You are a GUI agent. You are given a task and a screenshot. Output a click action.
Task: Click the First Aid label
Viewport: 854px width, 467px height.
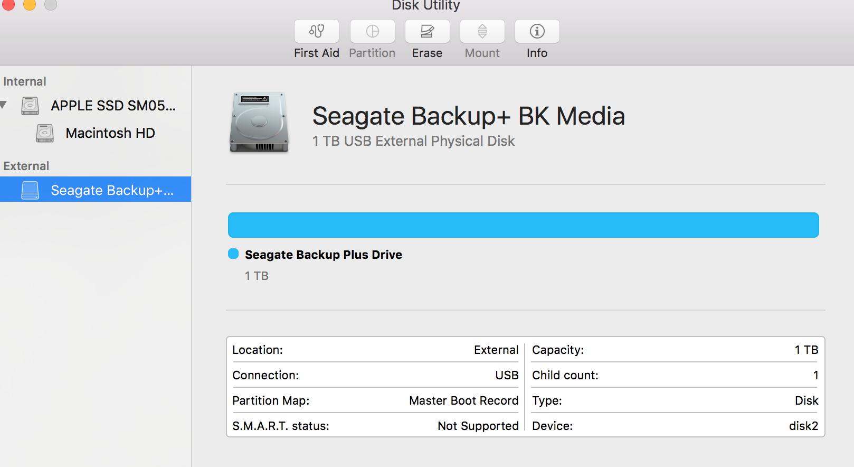317,53
